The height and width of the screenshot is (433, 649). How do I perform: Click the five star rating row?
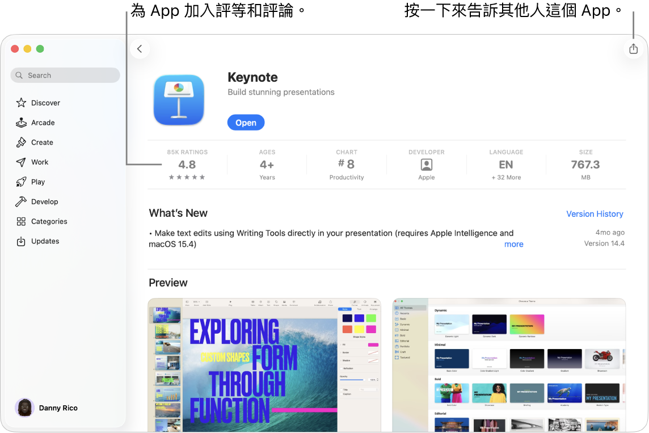point(187,177)
